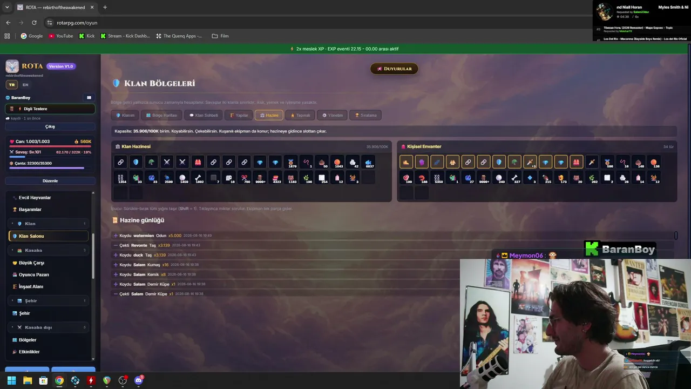691x389 pixels.
Task: Open Evcil Hayvanlar in the sidebar
Action: 49,198
